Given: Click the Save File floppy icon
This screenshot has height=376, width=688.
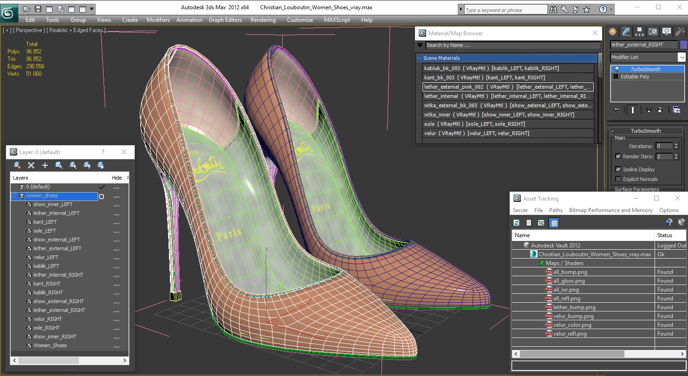Looking at the screenshot, I should click(x=38, y=9).
